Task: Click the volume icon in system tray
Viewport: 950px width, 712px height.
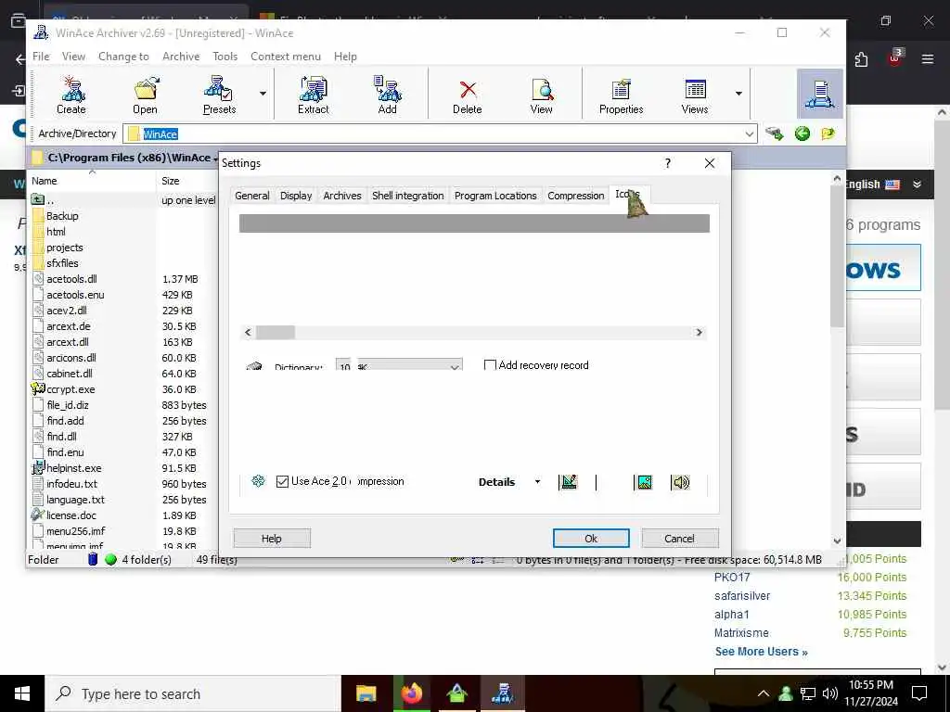Action: coord(830,693)
